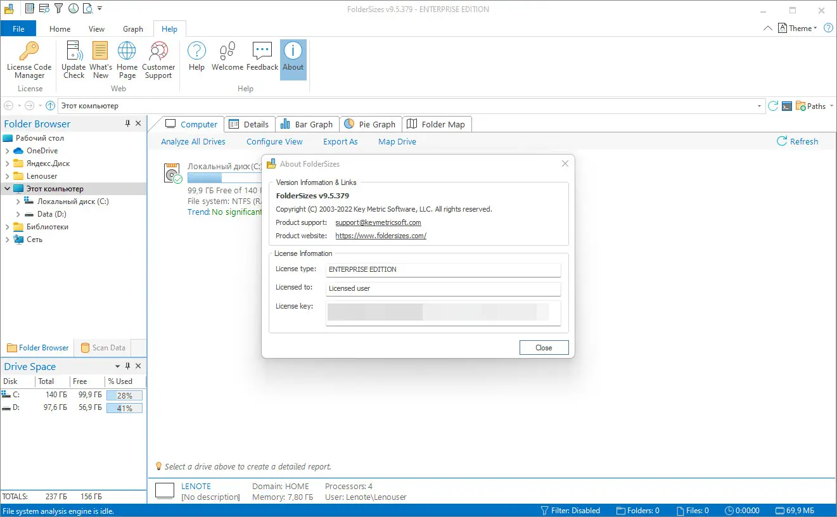Click the clock icon in quick access toolbar

pyautogui.click(x=73, y=9)
